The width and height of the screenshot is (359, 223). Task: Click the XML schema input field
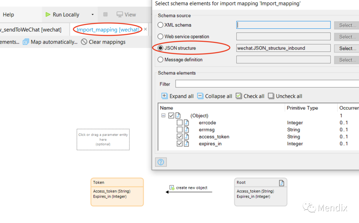click(284, 25)
